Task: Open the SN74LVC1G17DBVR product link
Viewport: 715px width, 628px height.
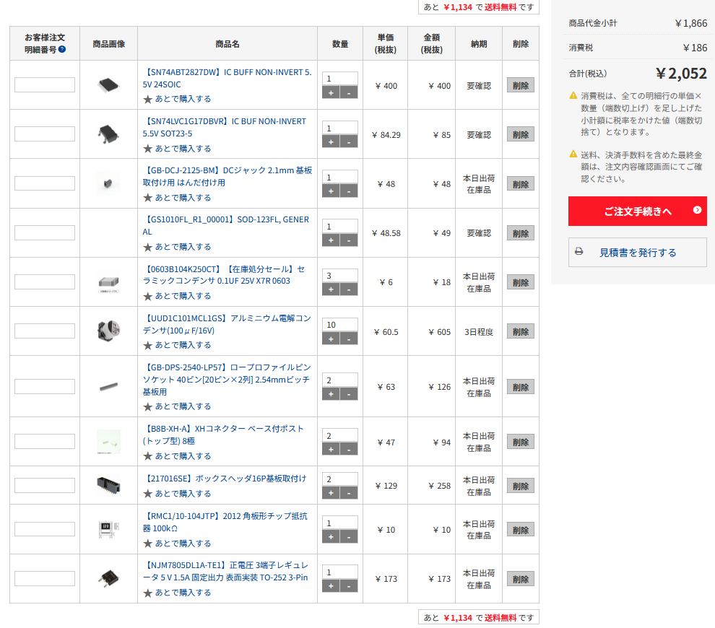Action: (x=225, y=128)
